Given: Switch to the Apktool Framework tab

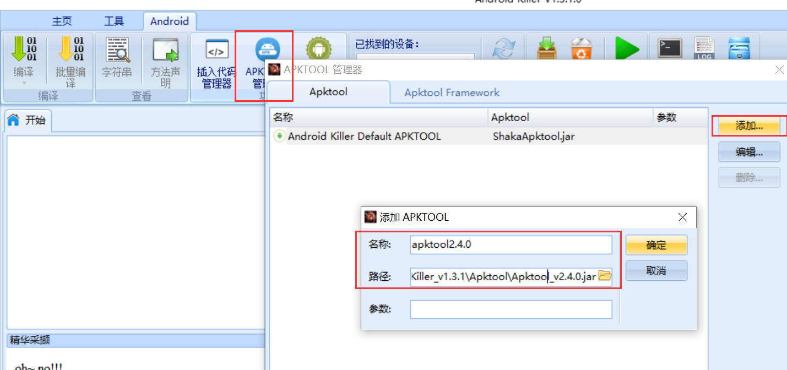Looking at the screenshot, I should coord(452,92).
